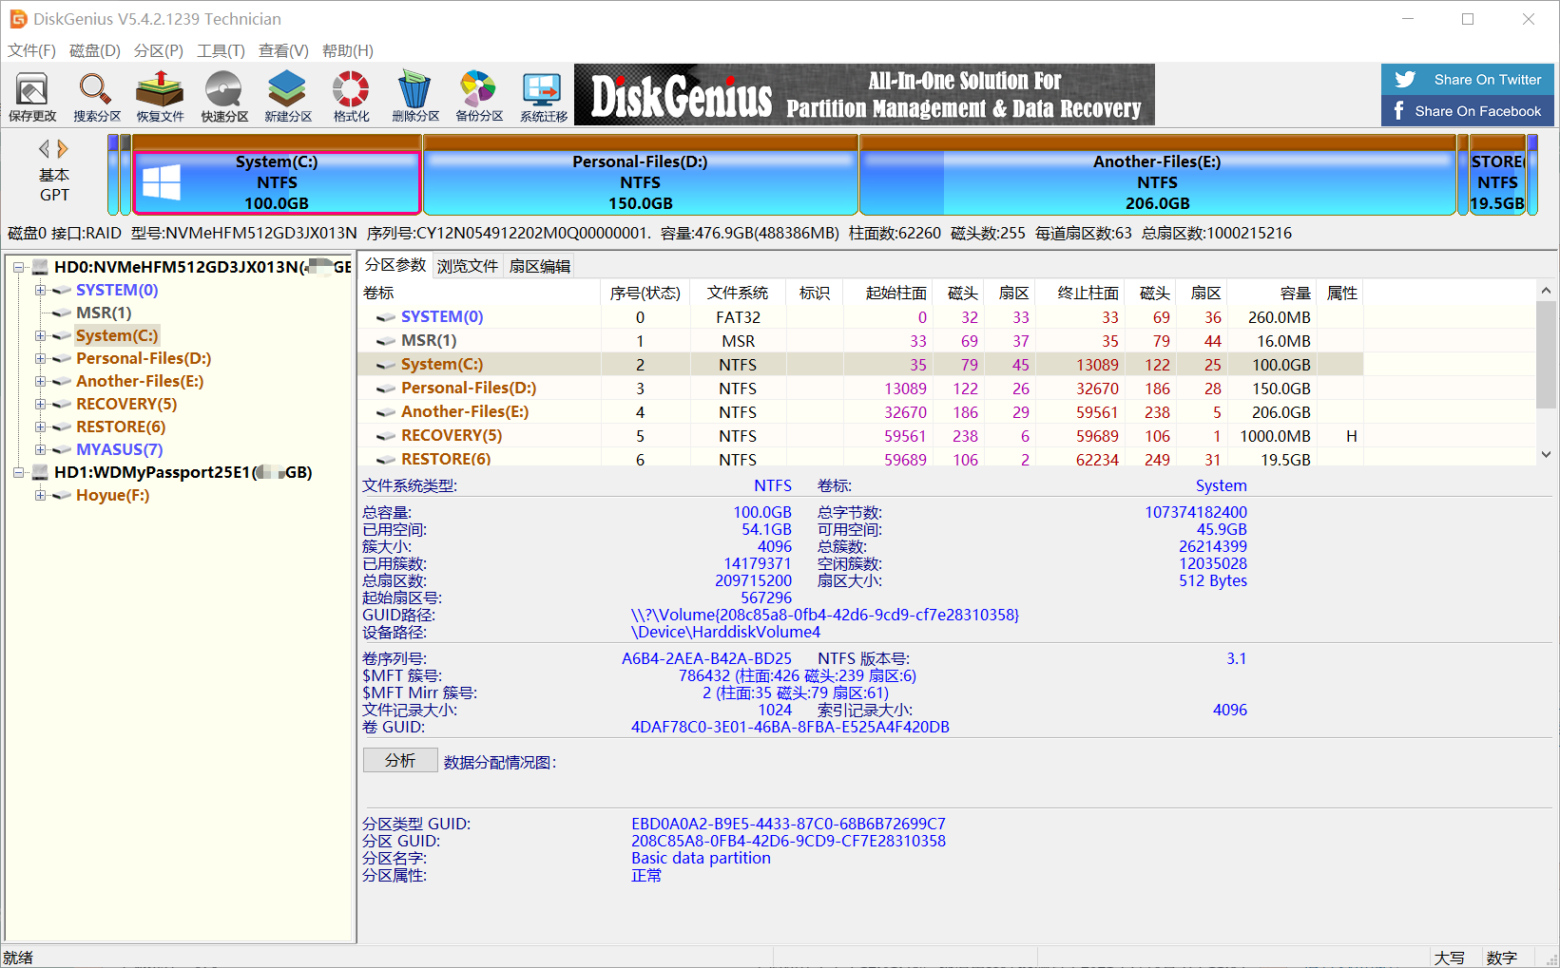
Task: Select the STORE NTFS 19.5GB partition bar
Action: 1498,175
